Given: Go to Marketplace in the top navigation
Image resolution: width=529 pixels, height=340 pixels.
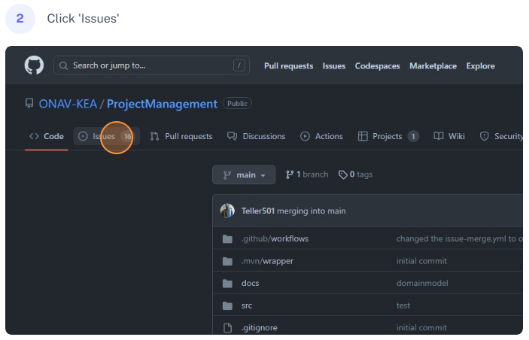Looking at the screenshot, I should tap(433, 65).
